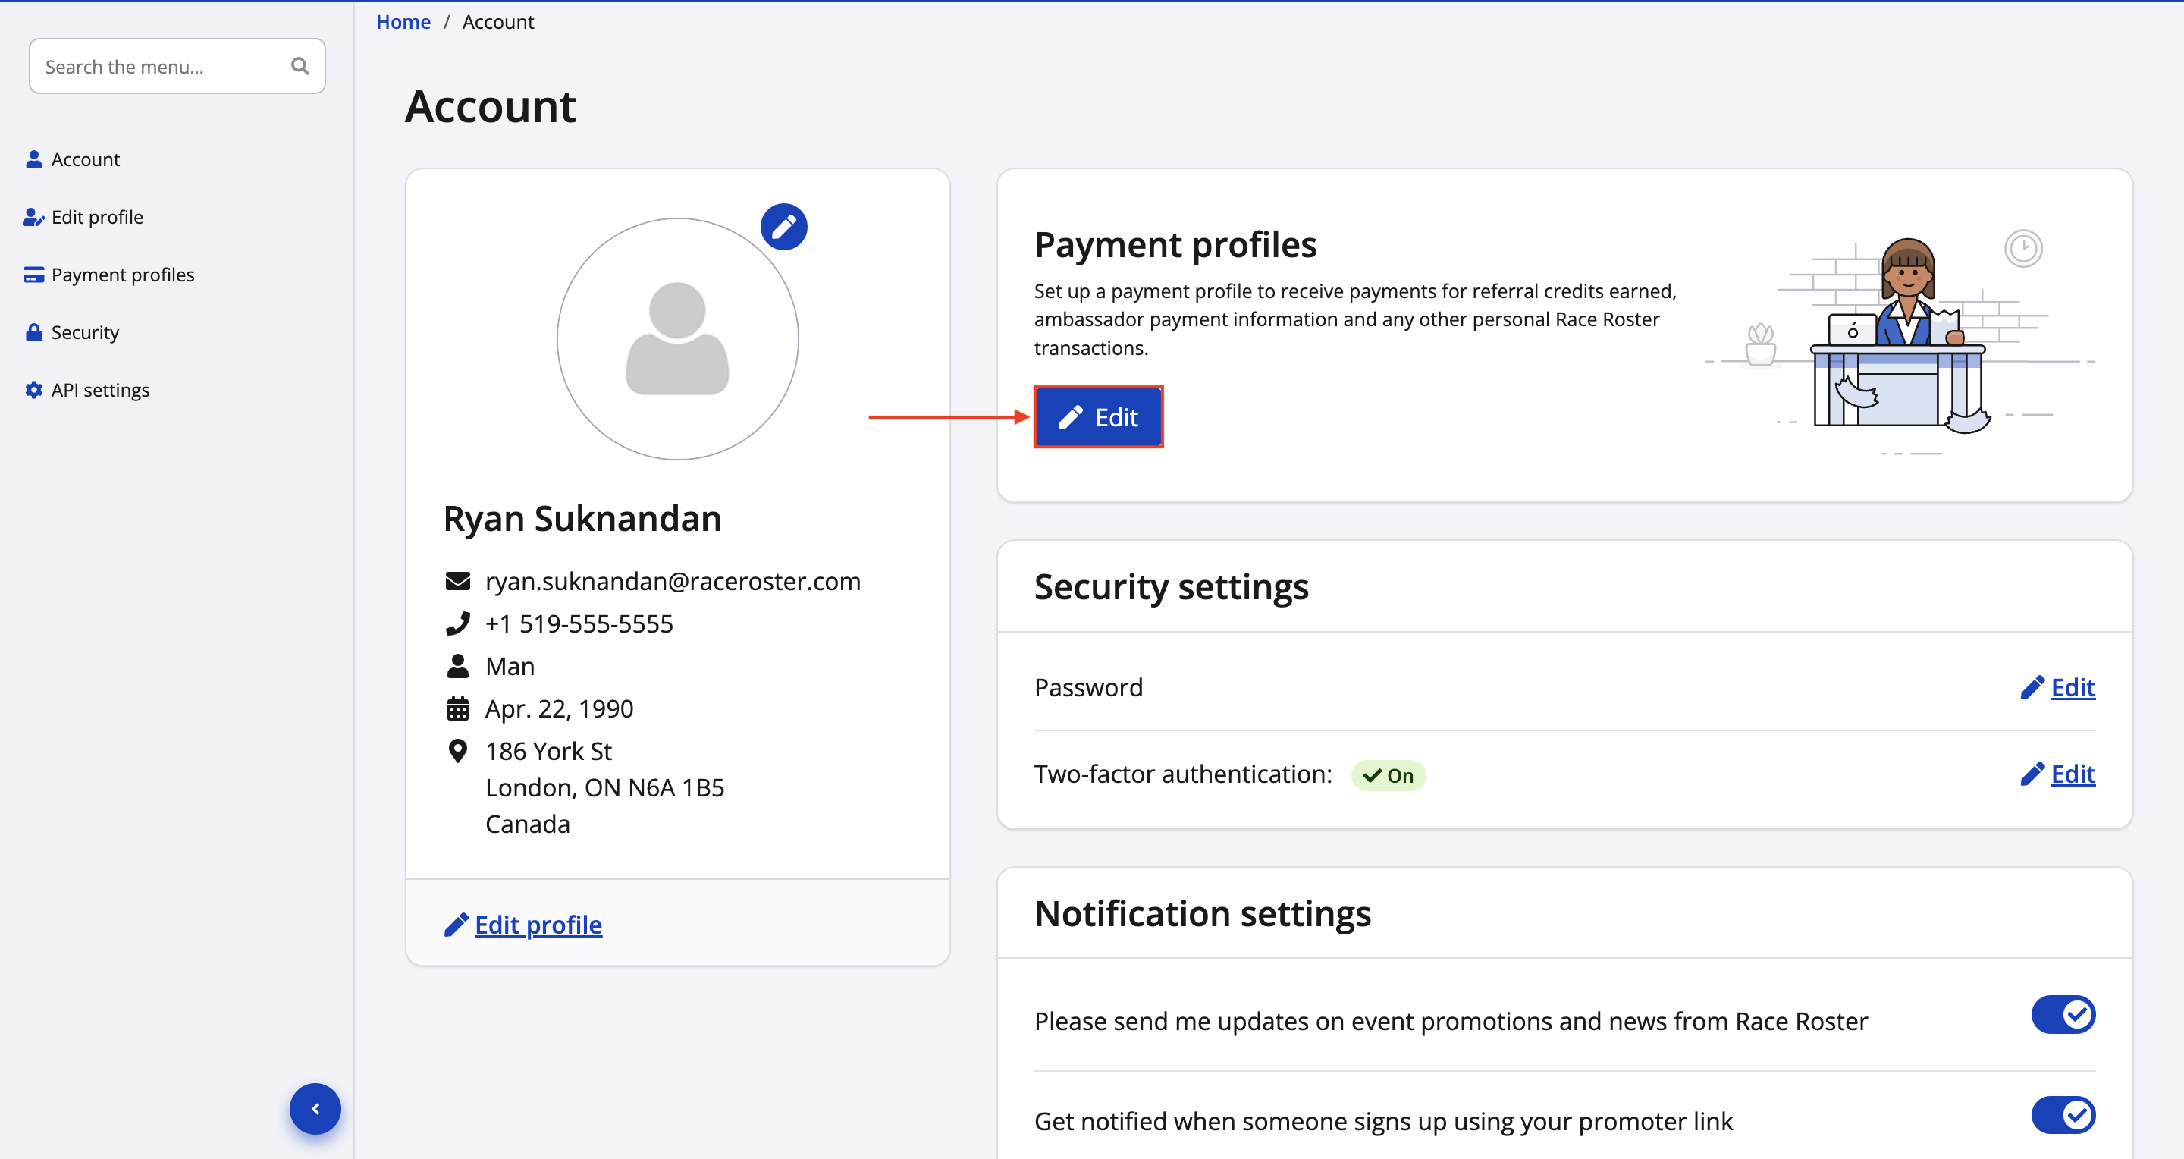2184x1159 pixels.
Task: Click the person icon beside Account menu item
Action: (33, 159)
